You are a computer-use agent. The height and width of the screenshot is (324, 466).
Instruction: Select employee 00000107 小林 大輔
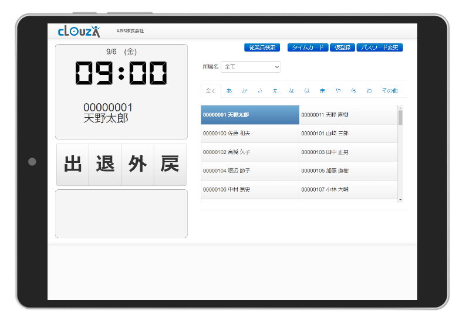tap(348, 190)
